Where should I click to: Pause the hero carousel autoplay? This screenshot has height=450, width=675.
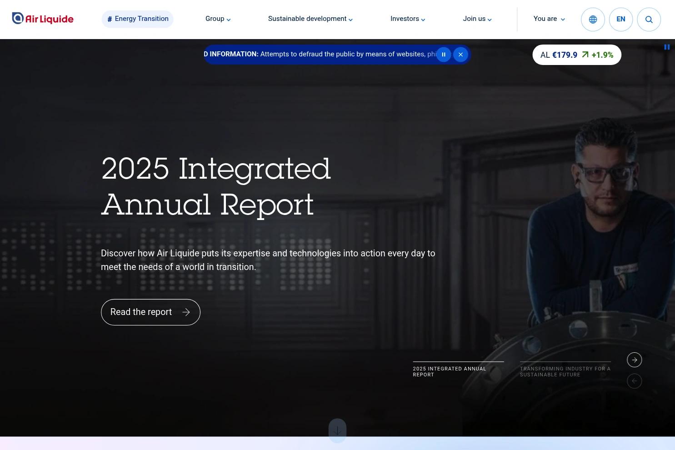click(x=667, y=47)
